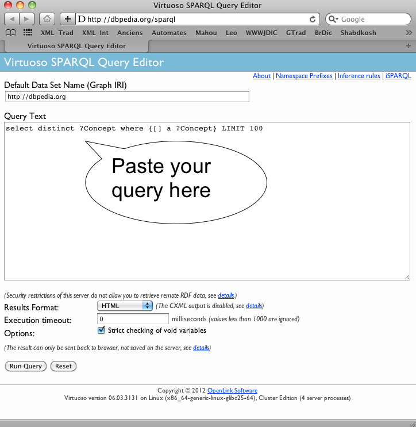
Task: Select the Virtuoso SPARQL Query Editor tab
Action: pos(76,46)
